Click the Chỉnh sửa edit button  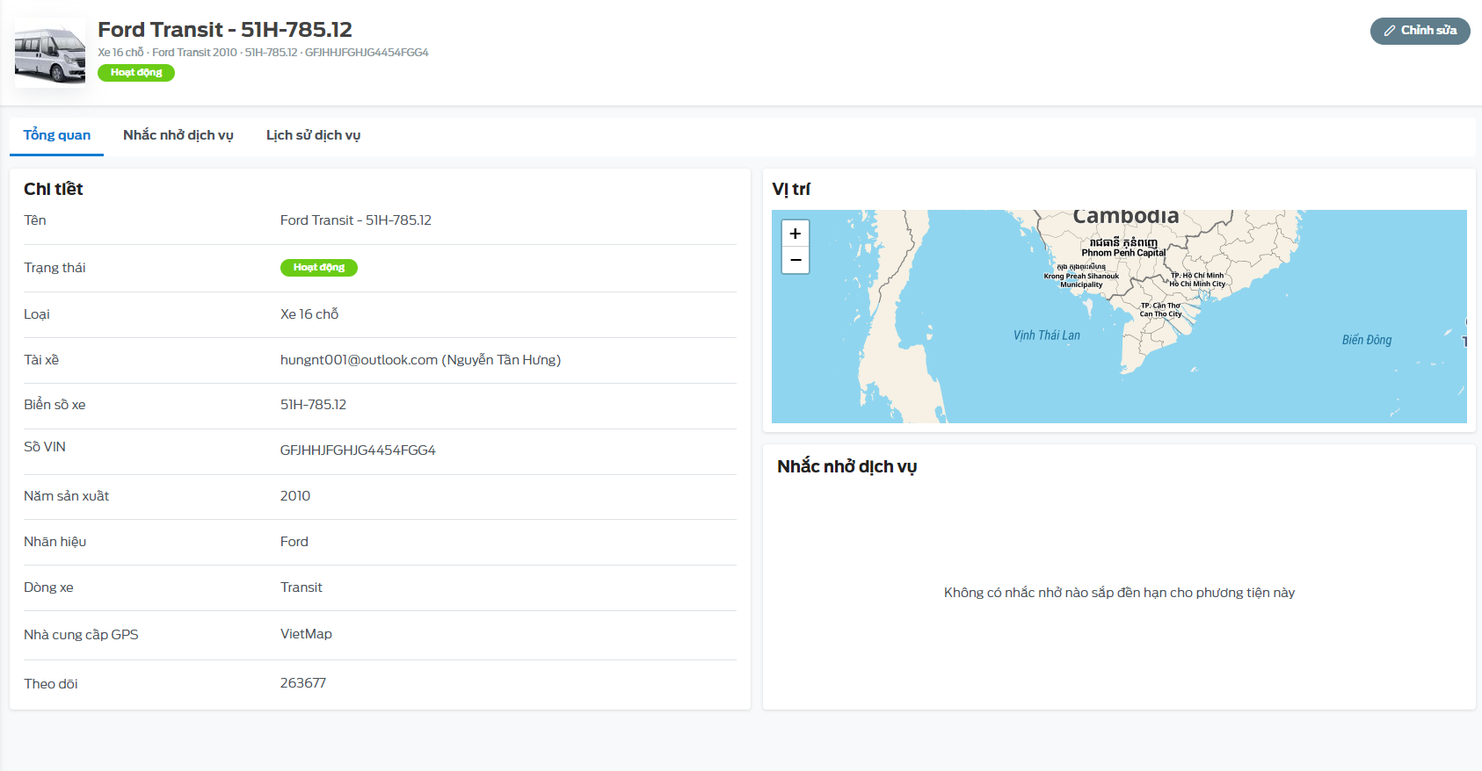coord(1420,31)
